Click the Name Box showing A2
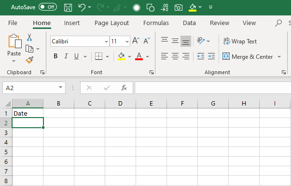 pyautogui.click(x=34, y=88)
